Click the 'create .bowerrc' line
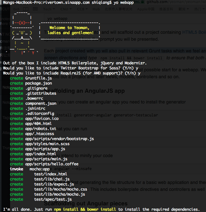Screen dimensions: 206x212 pos(27,98)
